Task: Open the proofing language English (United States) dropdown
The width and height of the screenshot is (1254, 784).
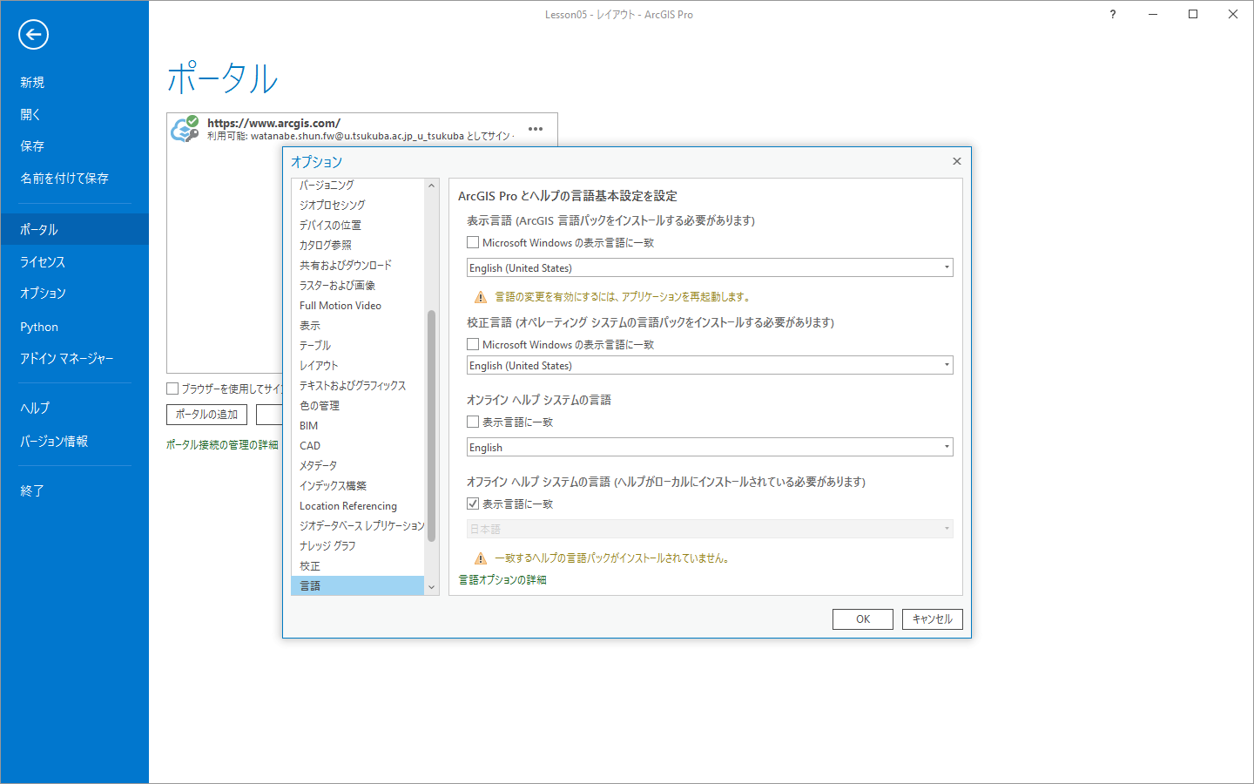Action: [710, 365]
